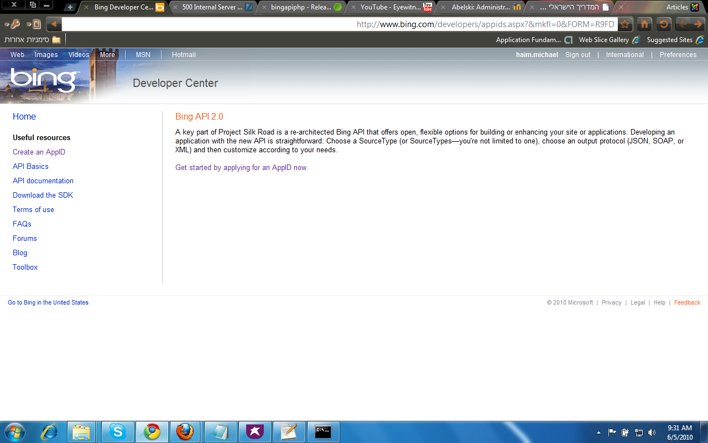Screen dimensions: 708x443
Task: Open Preferences in the header
Action: click(x=678, y=55)
